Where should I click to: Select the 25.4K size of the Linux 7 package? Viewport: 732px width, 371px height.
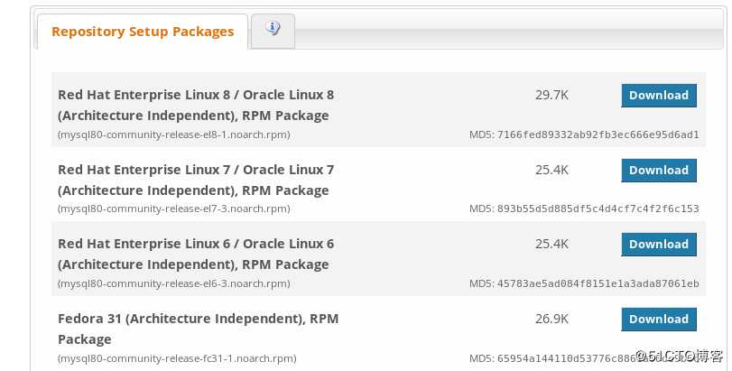[x=551, y=170]
